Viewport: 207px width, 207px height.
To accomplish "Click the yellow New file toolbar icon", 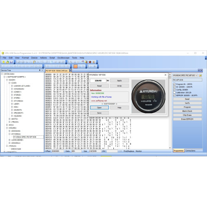I will (4, 62).
